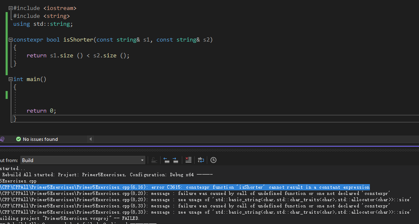The height and width of the screenshot is (224, 419).
Task: Toggle timestamps clock icon in Output
Action: tap(213, 160)
